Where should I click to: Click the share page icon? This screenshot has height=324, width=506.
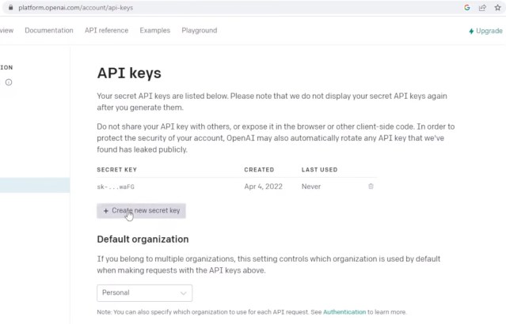coord(481,7)
